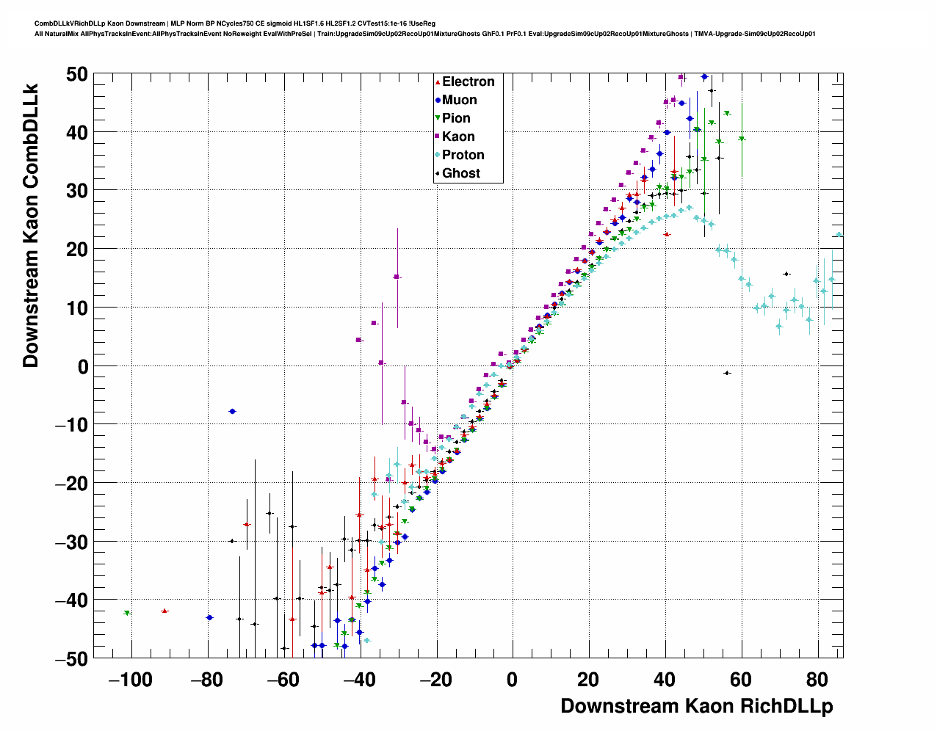The image size is (937, 731).
Task: Click the purple square Kaon legend marker
Action: pos(438,137)
